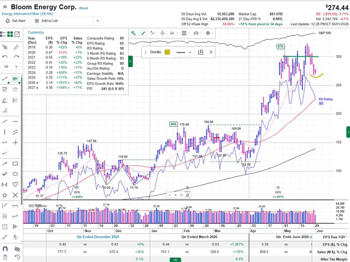This screenshot has width=350, height=262.
Task: Click the chart zoom-out minus control
Action: tap(170, 195)
